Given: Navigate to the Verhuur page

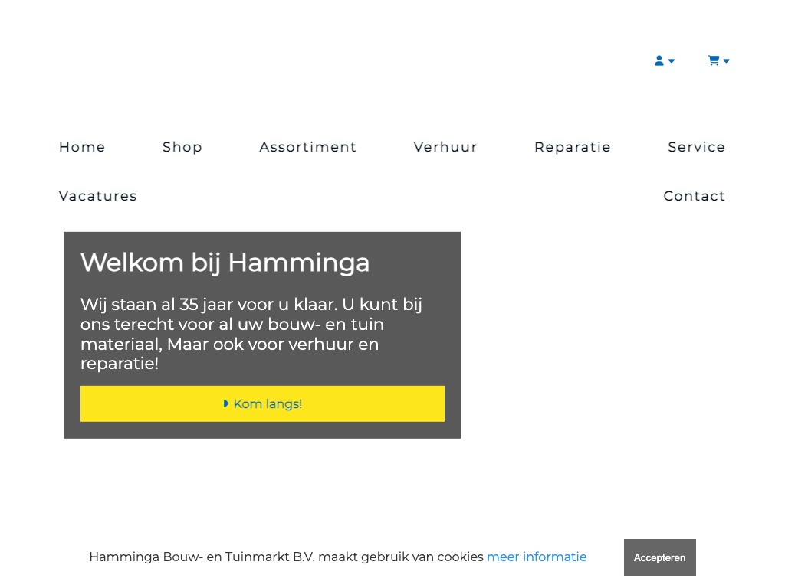Looking at the screenshot, I should tap(445, 147).
